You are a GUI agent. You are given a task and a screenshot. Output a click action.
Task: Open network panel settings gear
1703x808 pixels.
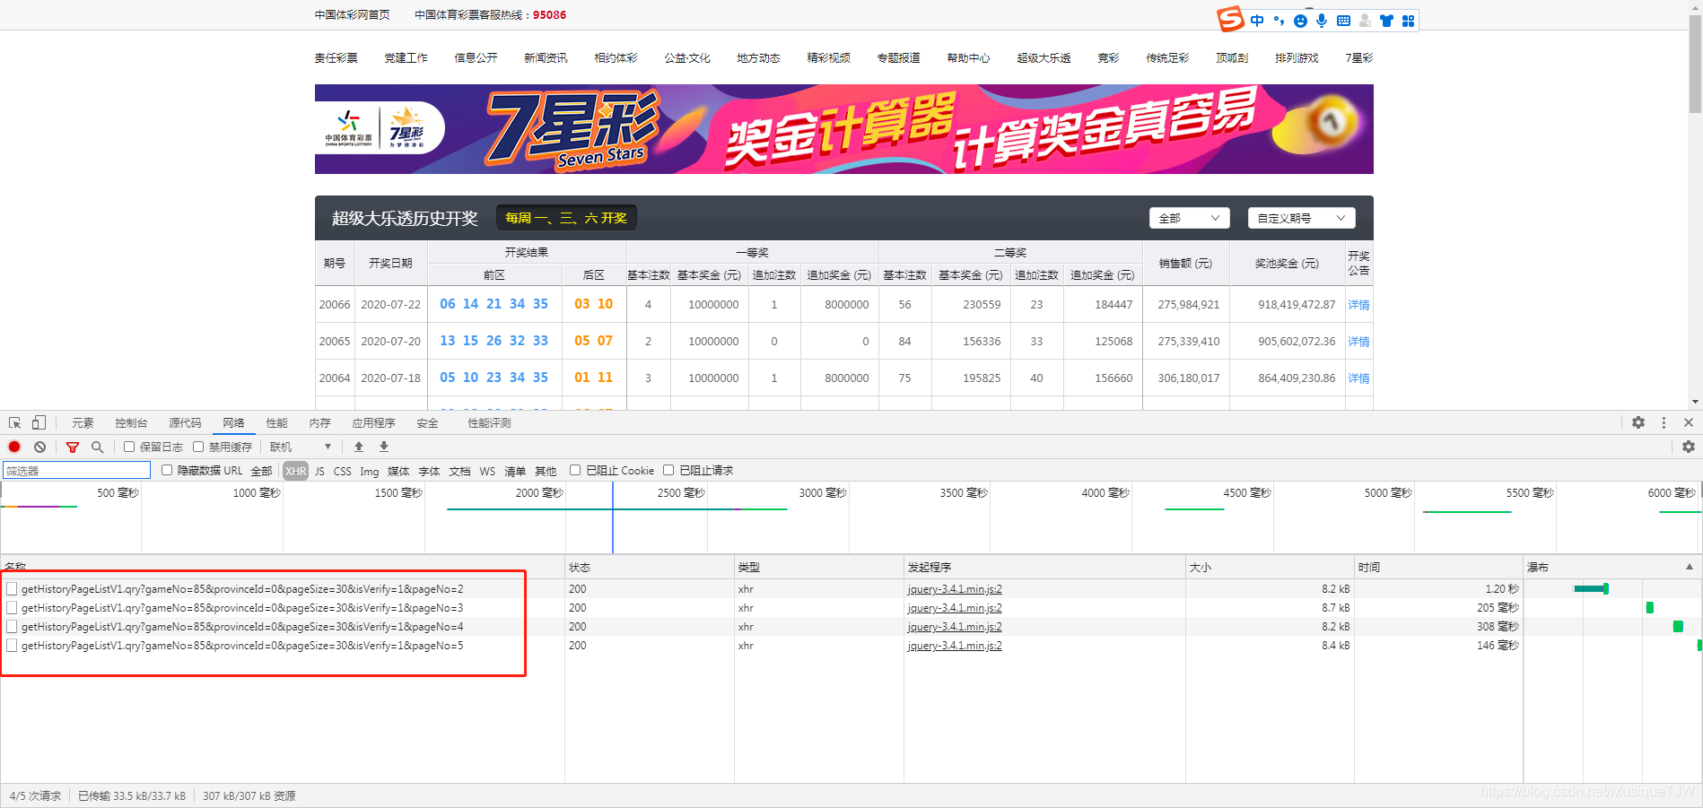pyautogui.click(x=1689, y=447)
